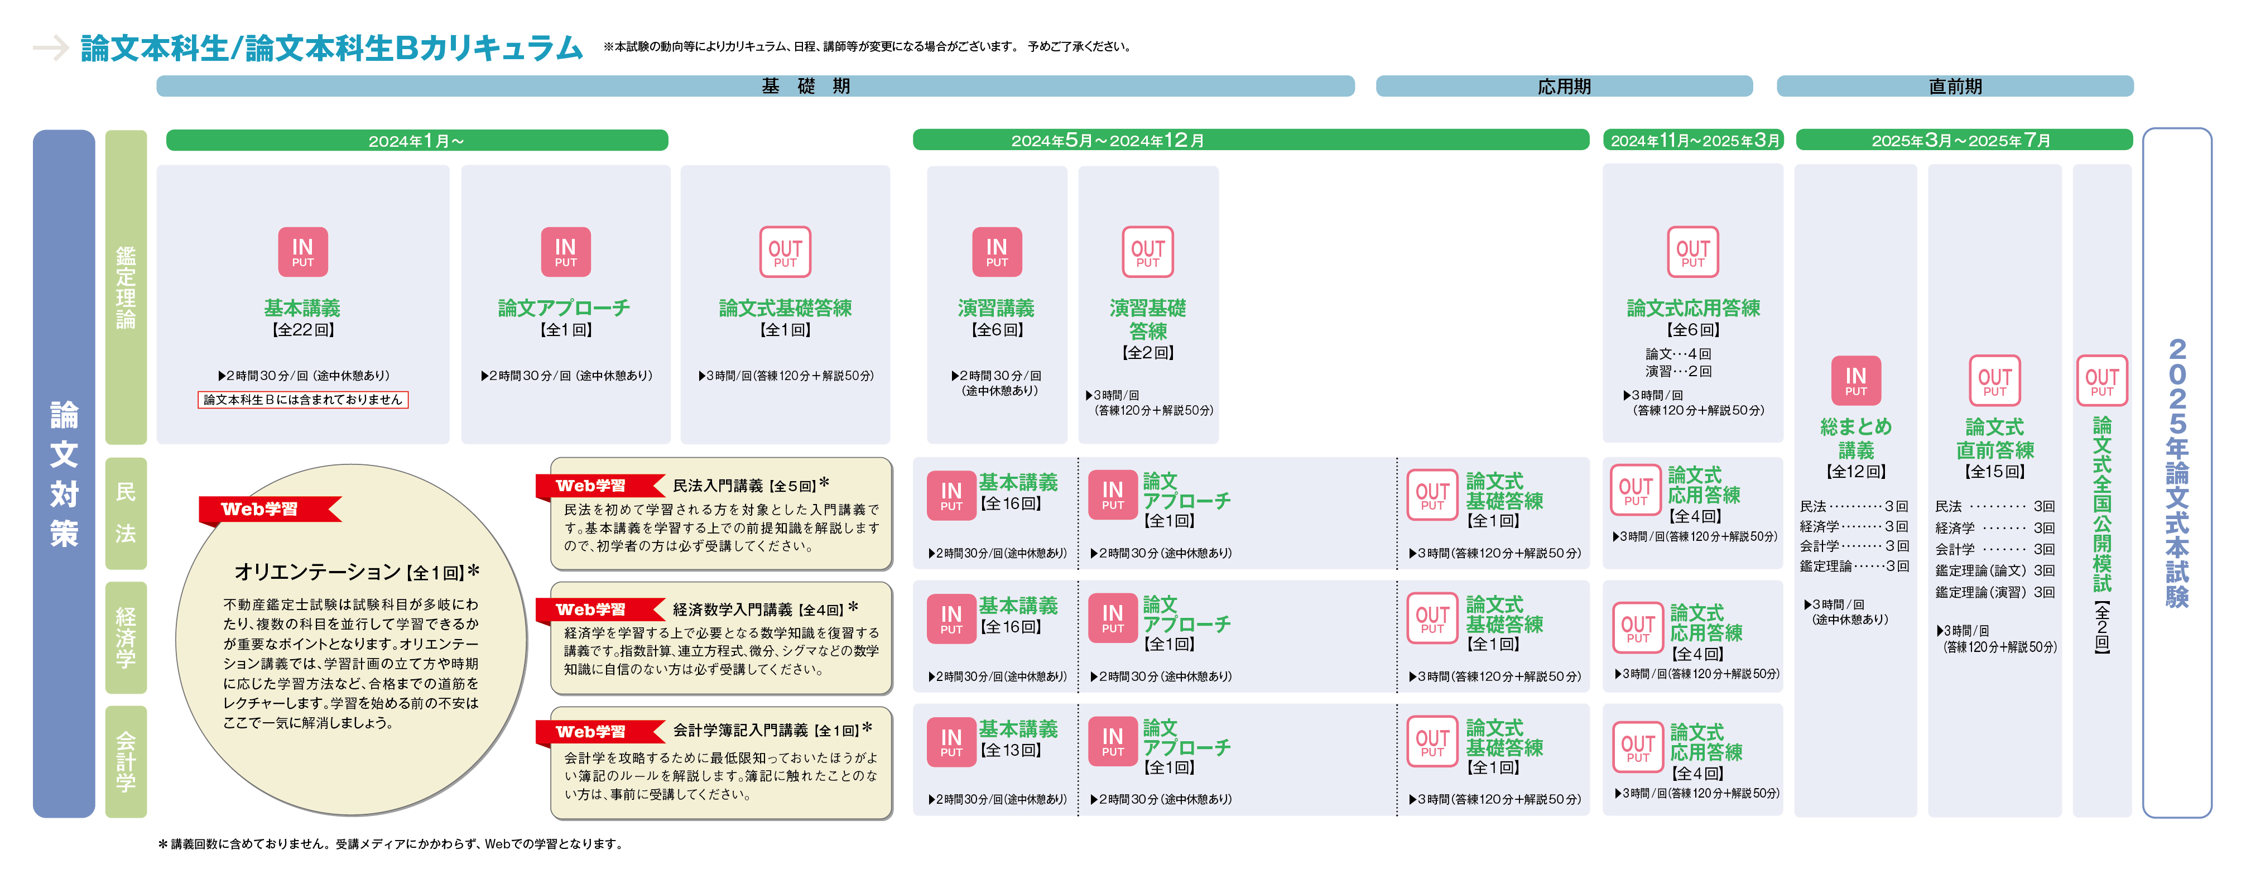
Task: Click the 経済学 subject label on left
Action: (126, 638)
